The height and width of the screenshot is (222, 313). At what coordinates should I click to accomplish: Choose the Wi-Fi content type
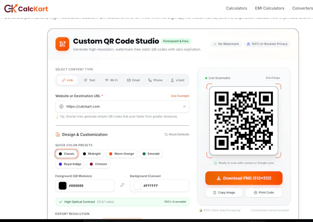pyautogui.click(x=112, y=80)
